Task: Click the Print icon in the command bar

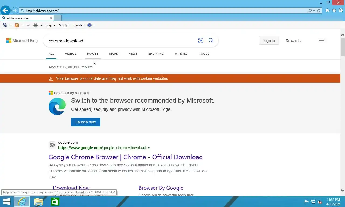Action: [36, 25]
